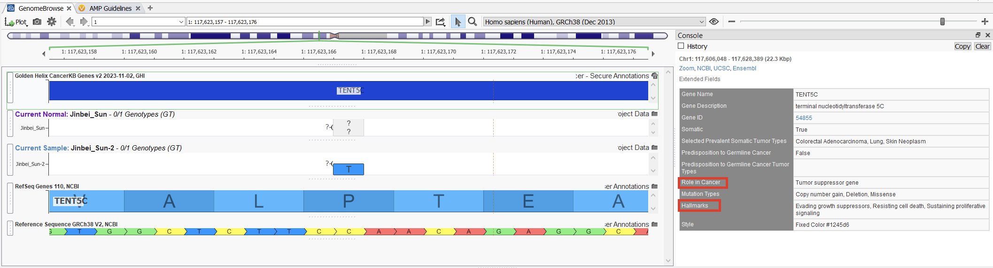
Task: Move the zoom slider handle
Action: pos(942,22)
